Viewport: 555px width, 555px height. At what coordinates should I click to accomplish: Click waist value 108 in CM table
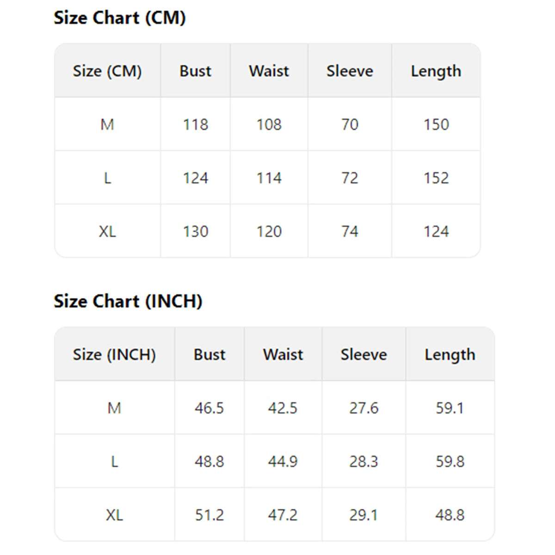[269, 124]
